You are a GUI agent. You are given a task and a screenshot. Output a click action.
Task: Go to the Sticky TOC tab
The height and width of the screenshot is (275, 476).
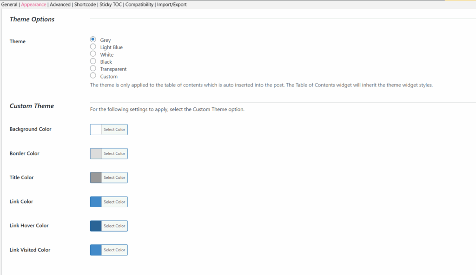point(111,5)
